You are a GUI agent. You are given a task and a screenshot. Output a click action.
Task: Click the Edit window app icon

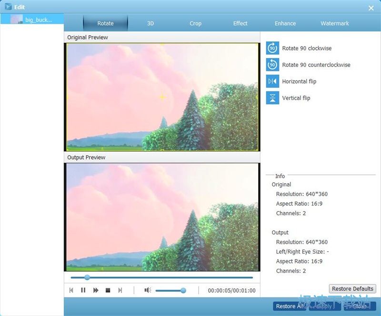[x=8, y=7]
